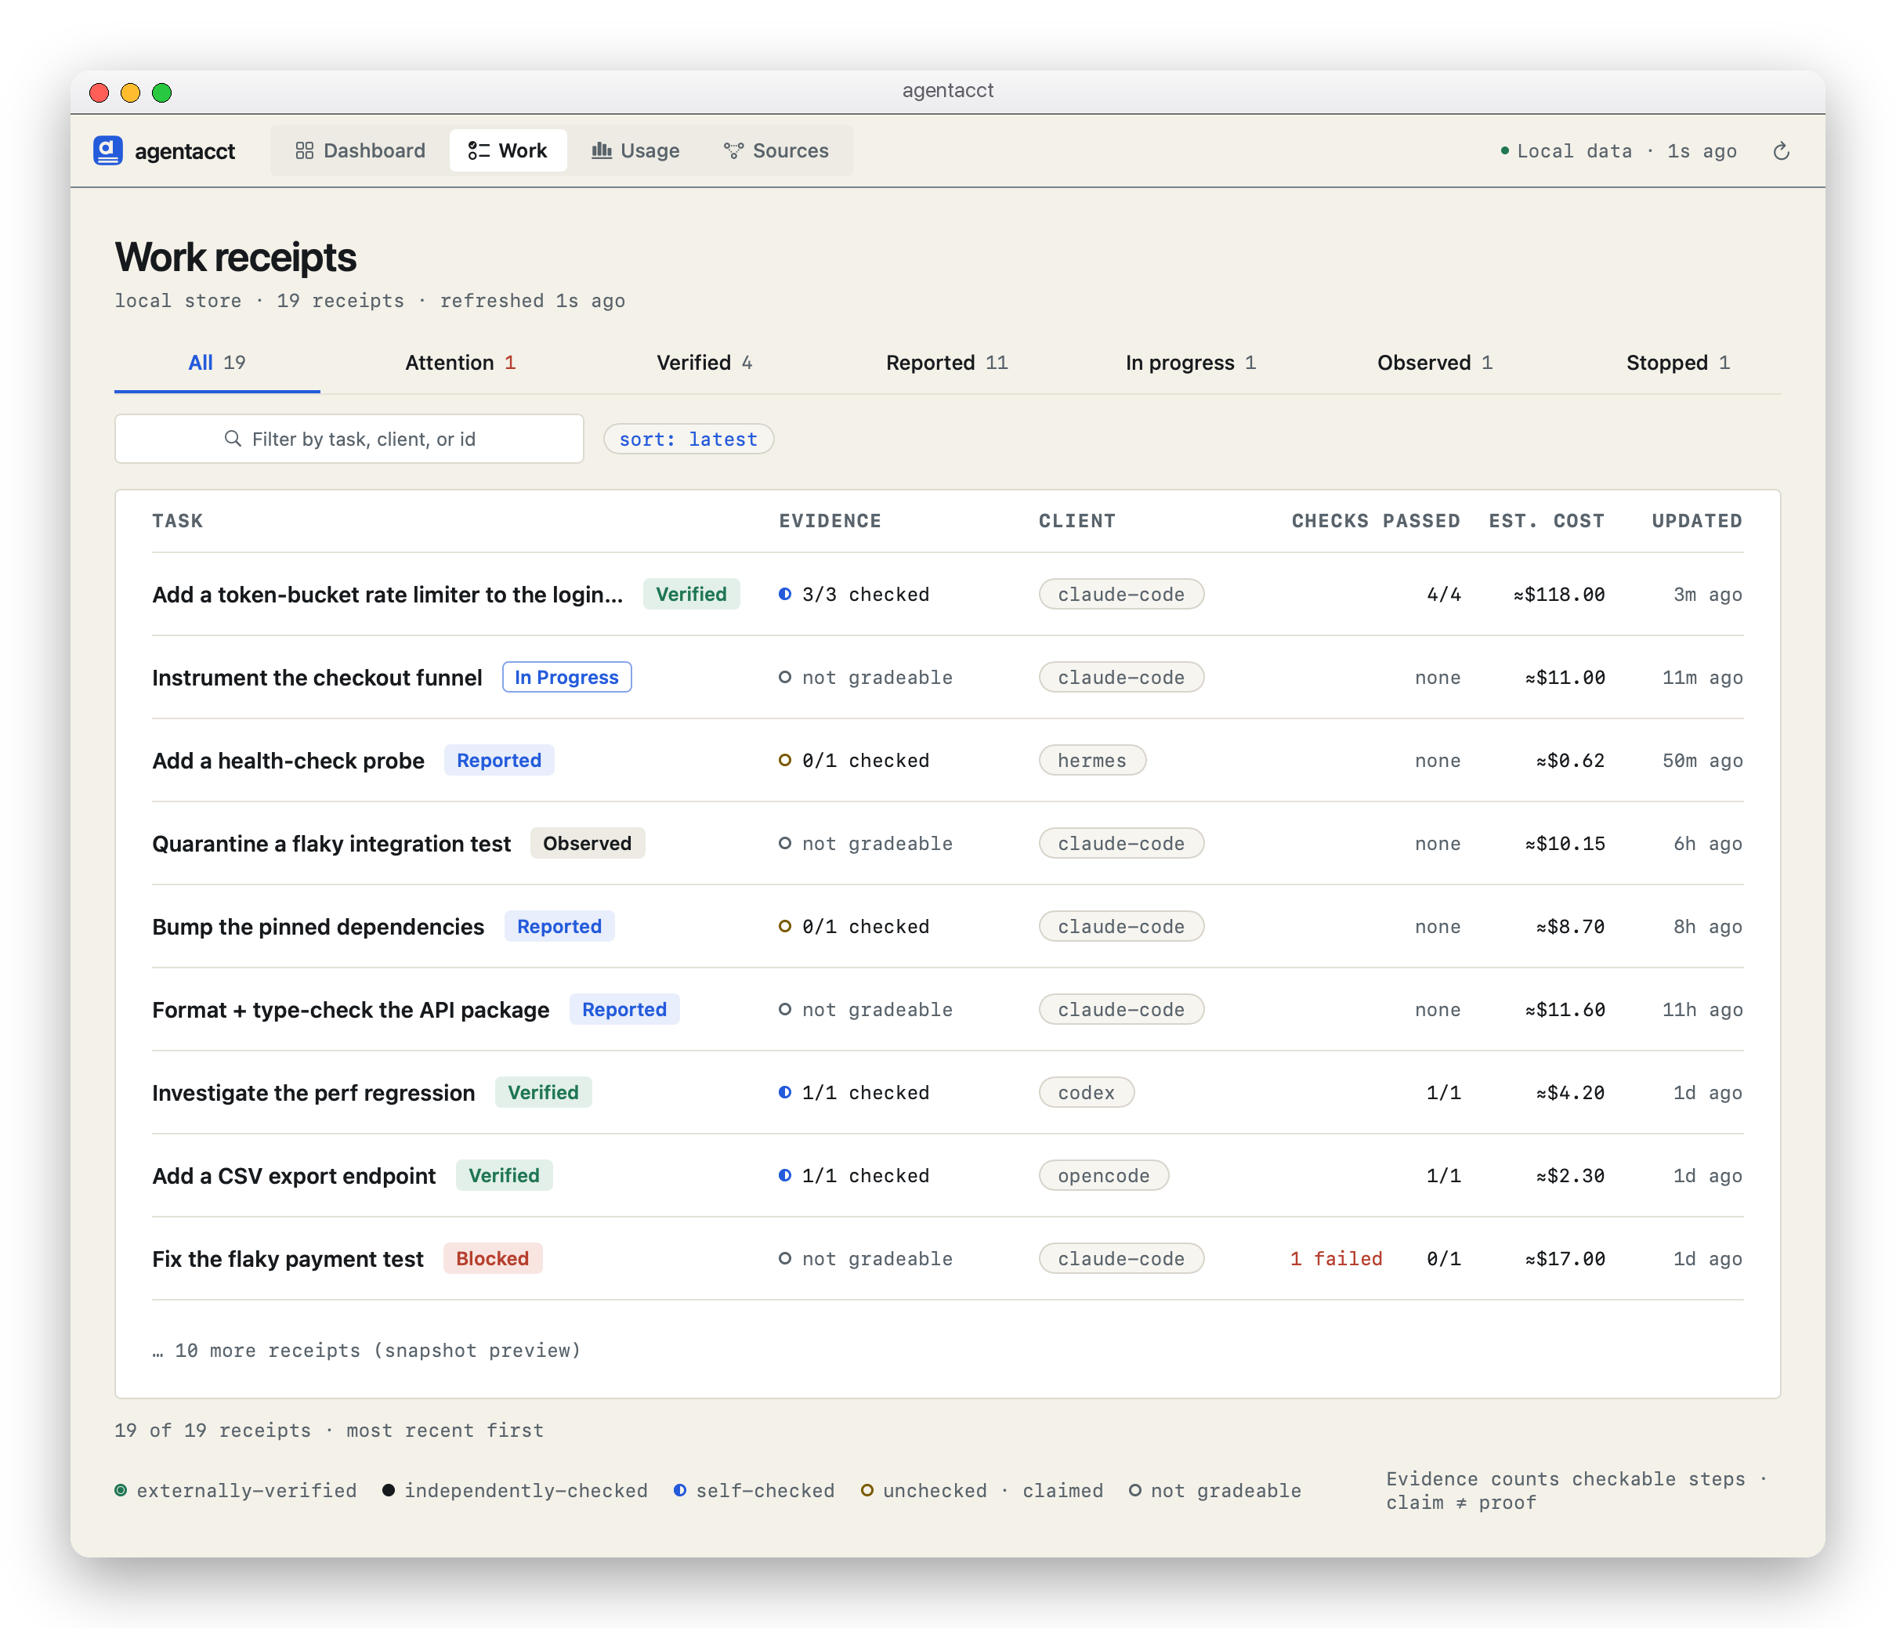This screenshot has height=1628, width=1896.
Task: Click the Local data 1s ago status
Action: point(1618,151)
